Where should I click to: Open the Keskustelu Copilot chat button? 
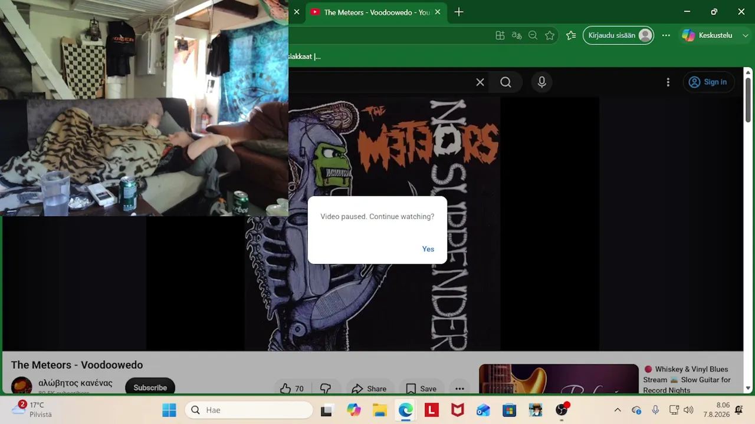(x=707, y=35)
